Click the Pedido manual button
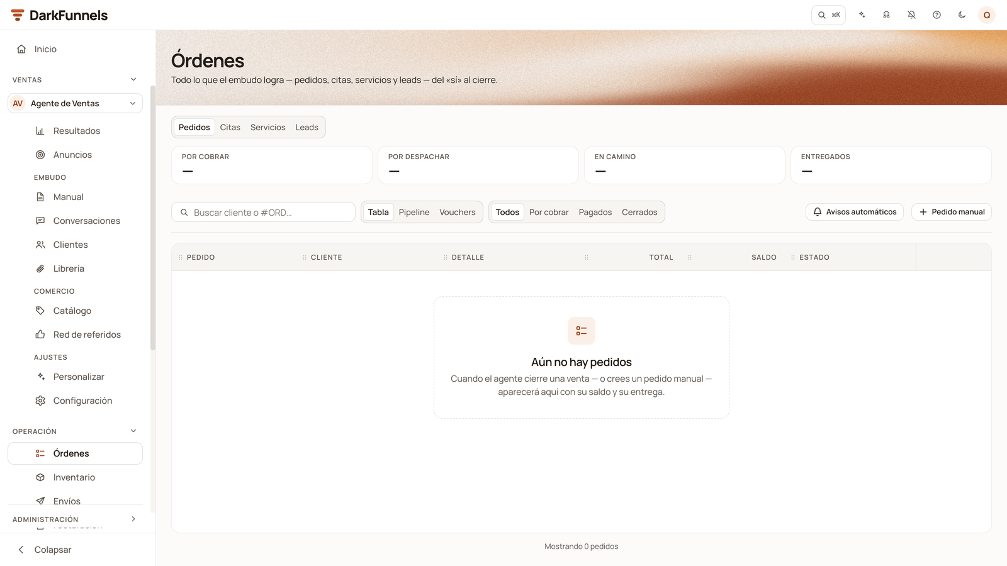This screenshot has height=566, width=1007. click(952, 212)
